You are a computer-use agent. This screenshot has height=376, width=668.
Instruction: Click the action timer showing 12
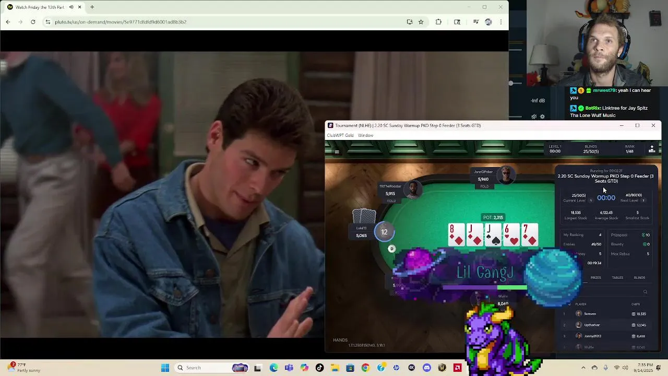384,232
